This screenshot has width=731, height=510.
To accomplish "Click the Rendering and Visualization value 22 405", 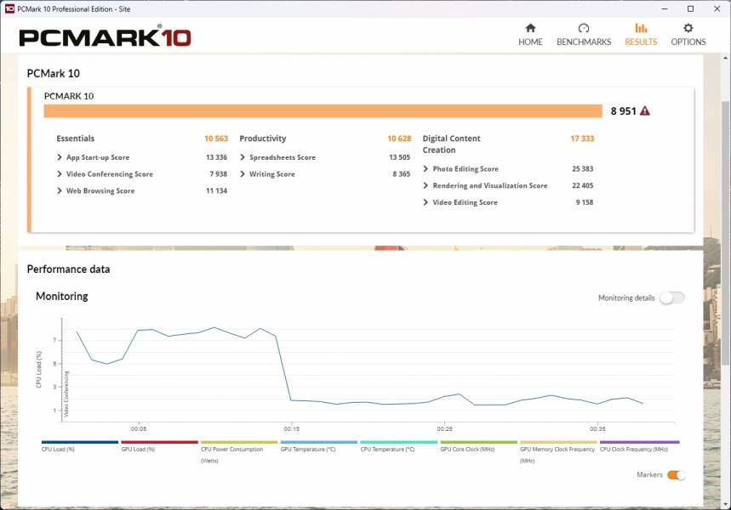I will 583,185.
